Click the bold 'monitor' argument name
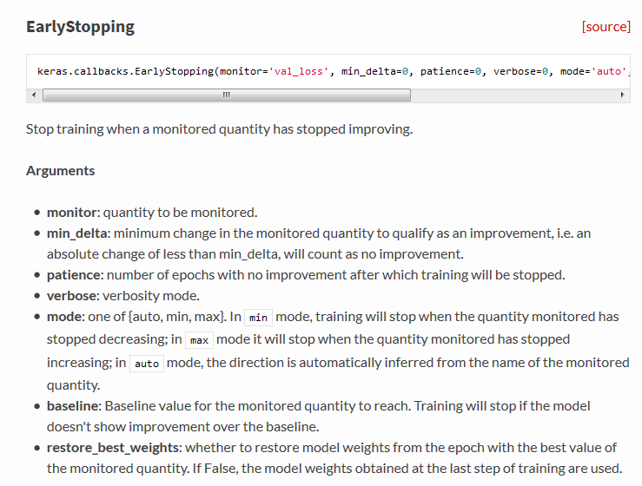This screenshot has height=486, width=642. pos(72,212)
